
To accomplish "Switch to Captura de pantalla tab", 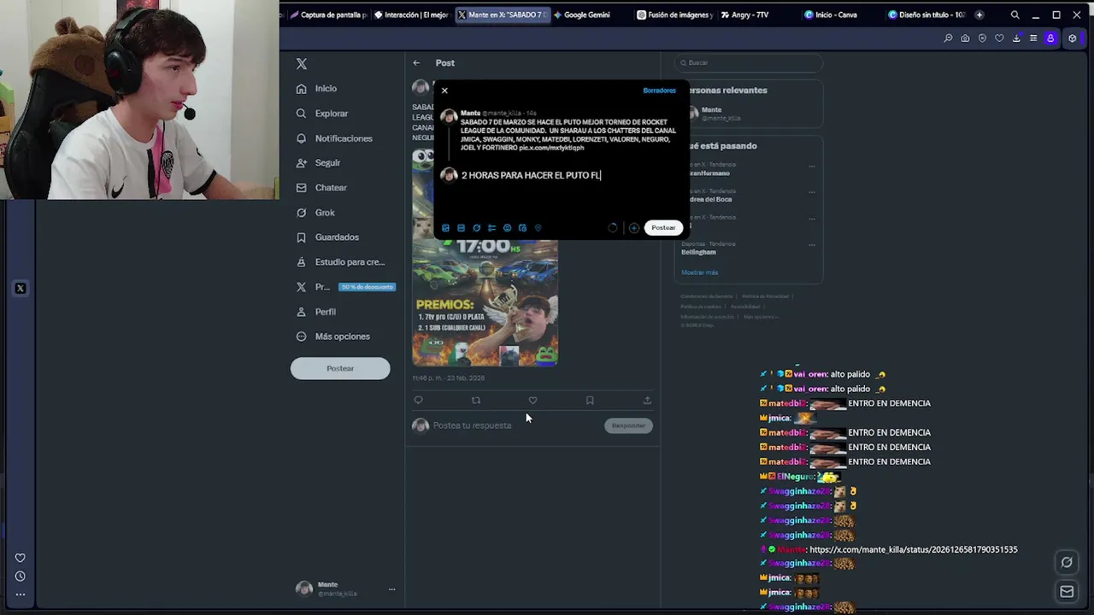I will [328, 15].
